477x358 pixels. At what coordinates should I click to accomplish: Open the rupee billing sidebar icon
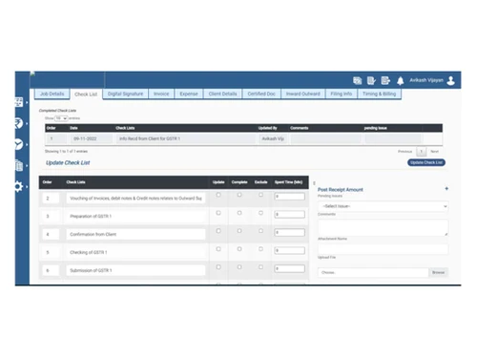(x=19, y=123)
